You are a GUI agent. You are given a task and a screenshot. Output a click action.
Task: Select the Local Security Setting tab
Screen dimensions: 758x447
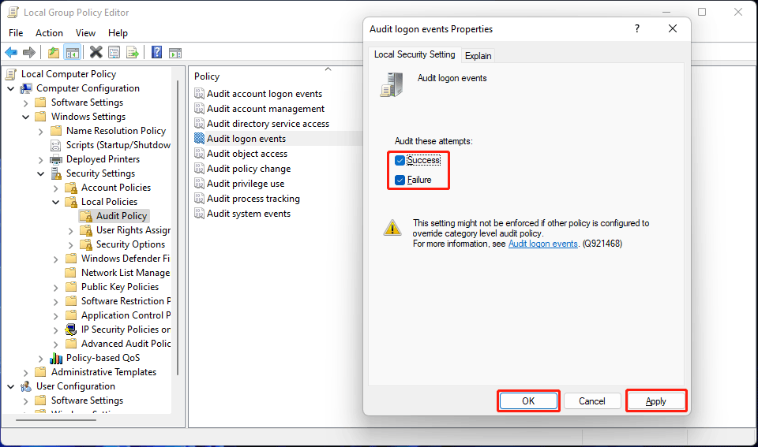pyautogui.click(x=415, y=54)
